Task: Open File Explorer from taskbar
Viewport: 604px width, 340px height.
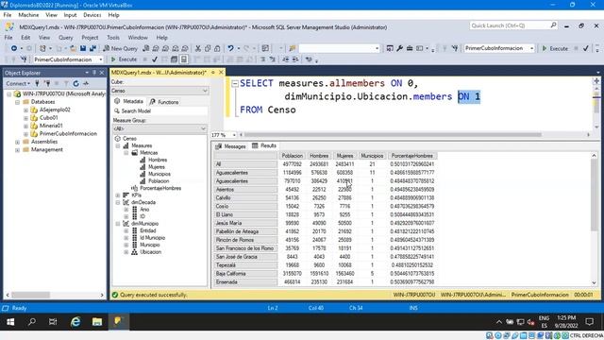Action: [x=96, y=322]
